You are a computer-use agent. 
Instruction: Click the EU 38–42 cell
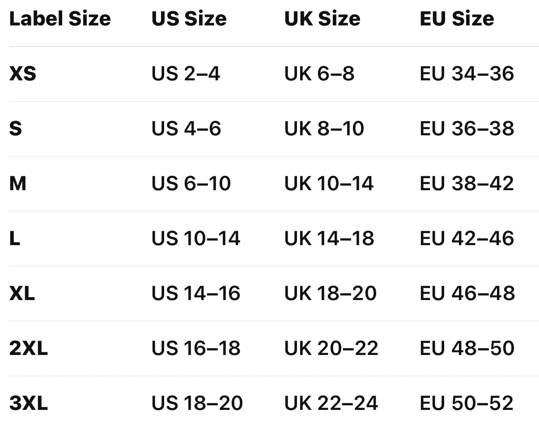[x=467, y=184]
